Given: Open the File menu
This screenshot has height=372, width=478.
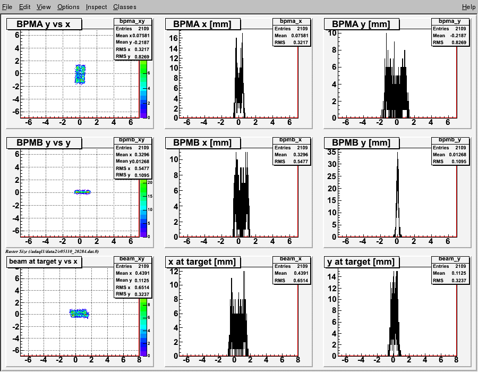Looking at the screenshot, I should tap(7, 7).
